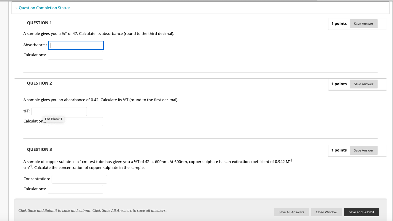Click the Absorbance input field

click(x=76, y=45)
